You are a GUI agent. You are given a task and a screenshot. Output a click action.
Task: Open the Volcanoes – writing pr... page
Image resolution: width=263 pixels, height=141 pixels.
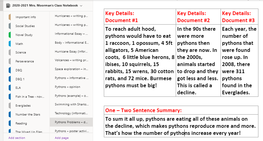pos(71,60)
